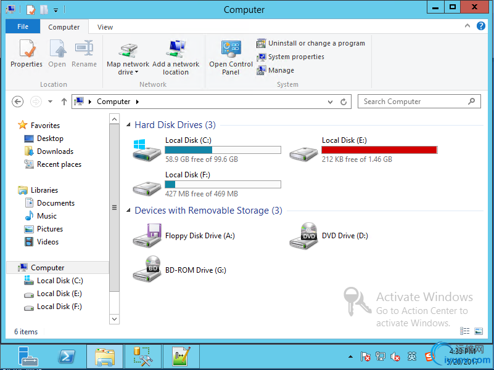Open disk tools taskbar app
Image resolution: width=494 pixels, height=370 pixels.
click(x=143, y=356)
